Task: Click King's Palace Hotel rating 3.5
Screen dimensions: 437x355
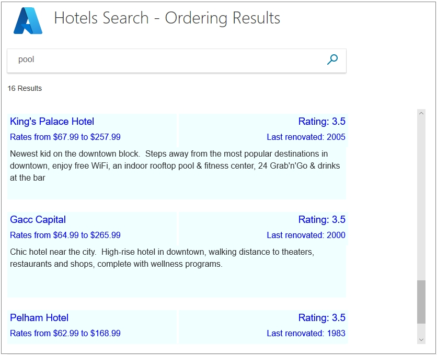Action: pos(321,122)
